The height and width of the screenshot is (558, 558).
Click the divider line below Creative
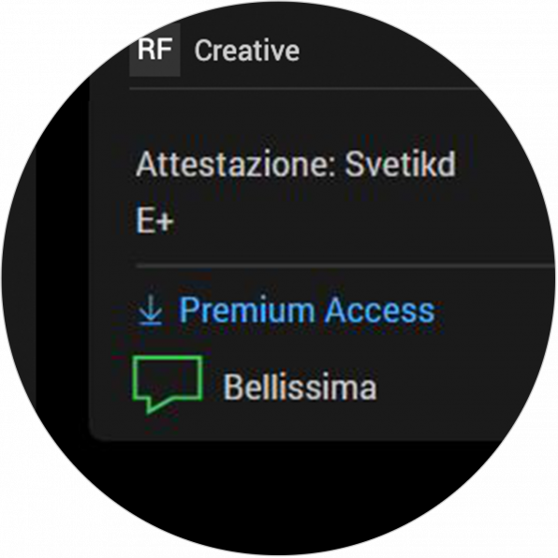[302, 88]
